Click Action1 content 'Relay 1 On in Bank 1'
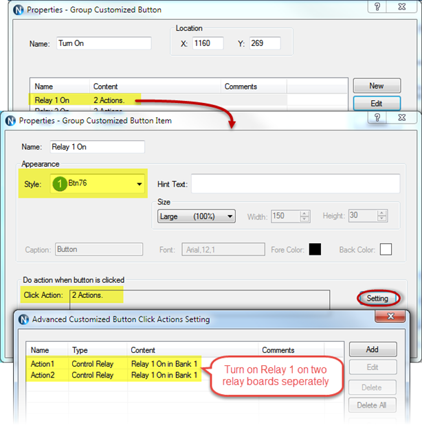The height and width of the screenshot is (425, 422). pos(164,364)
